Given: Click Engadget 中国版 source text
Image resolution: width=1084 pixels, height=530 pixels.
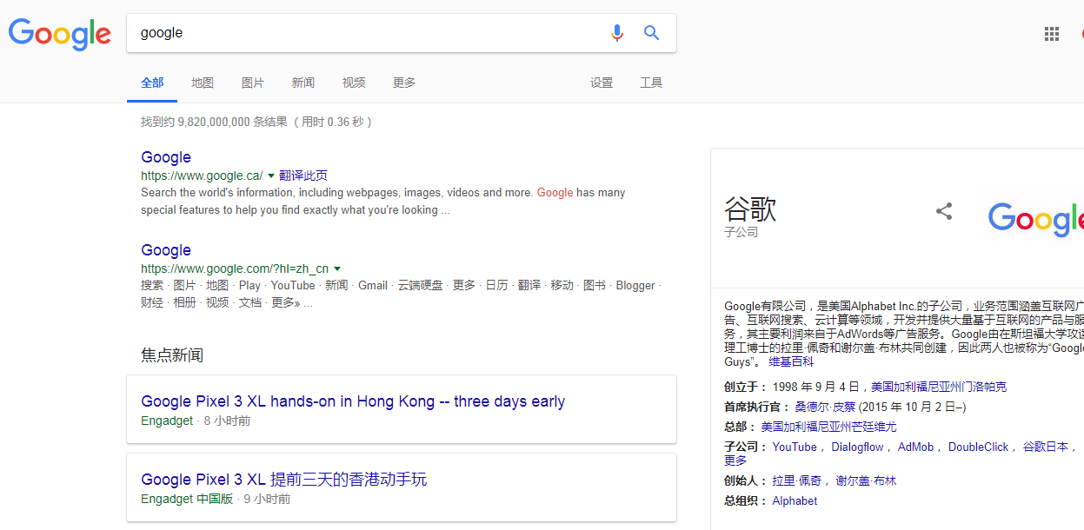Looking at the screenshot, I should point(187,499).
